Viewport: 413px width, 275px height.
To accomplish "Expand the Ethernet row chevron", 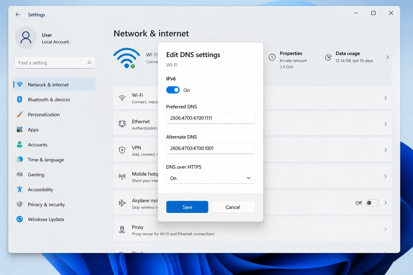I will click(385, 124).
